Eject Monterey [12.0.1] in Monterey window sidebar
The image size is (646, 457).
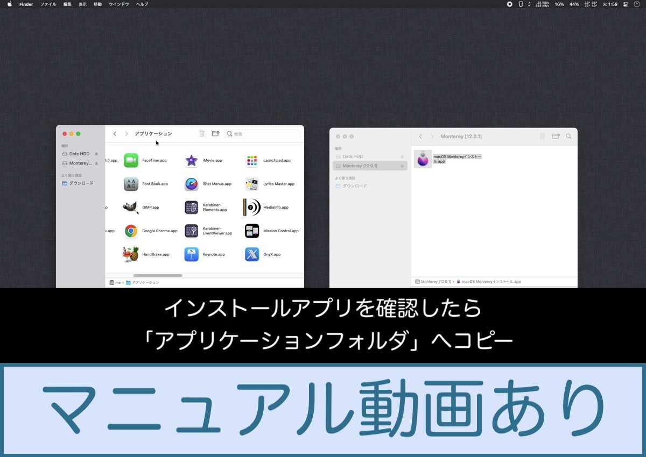click(x=402, y=166)
